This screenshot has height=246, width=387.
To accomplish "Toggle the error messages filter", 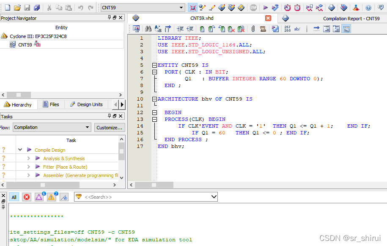I will [x=27, y=197].
